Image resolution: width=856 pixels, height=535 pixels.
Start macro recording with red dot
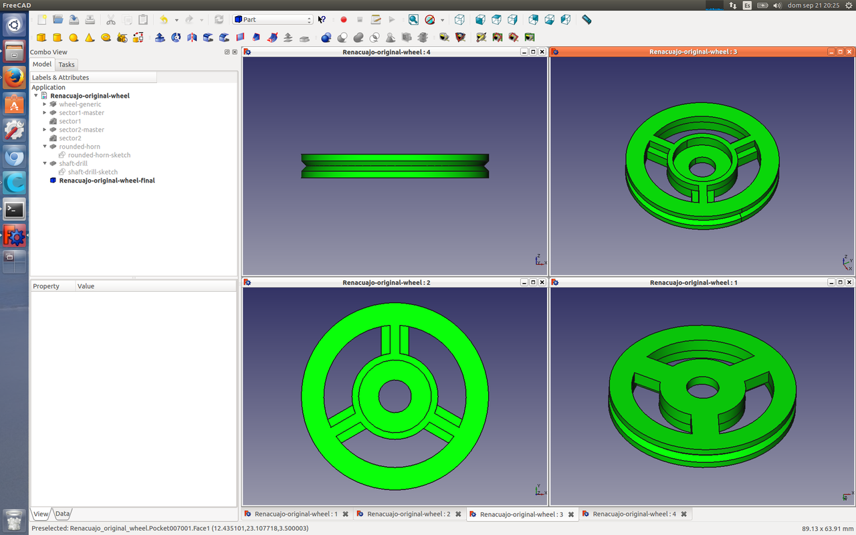pyautogui.click(x=344, y=20)
